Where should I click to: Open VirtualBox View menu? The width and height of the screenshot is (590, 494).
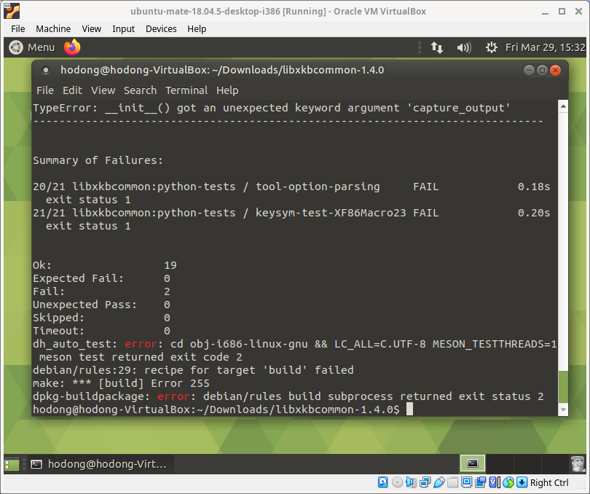coord(92,29)
